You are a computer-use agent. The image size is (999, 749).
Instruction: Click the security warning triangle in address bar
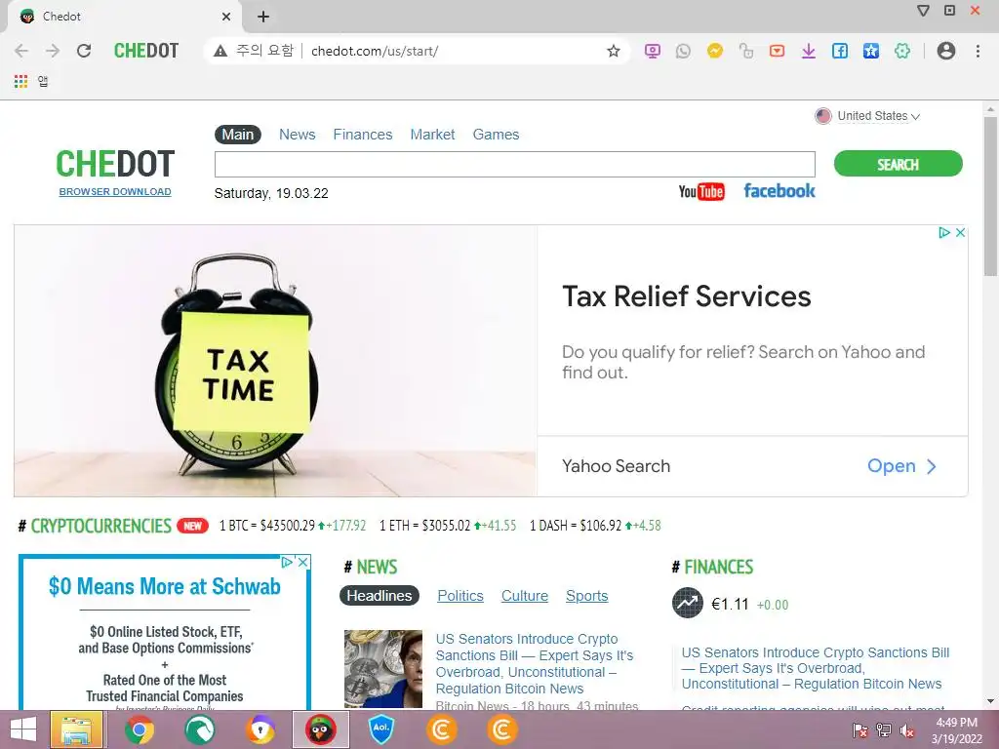220,51
